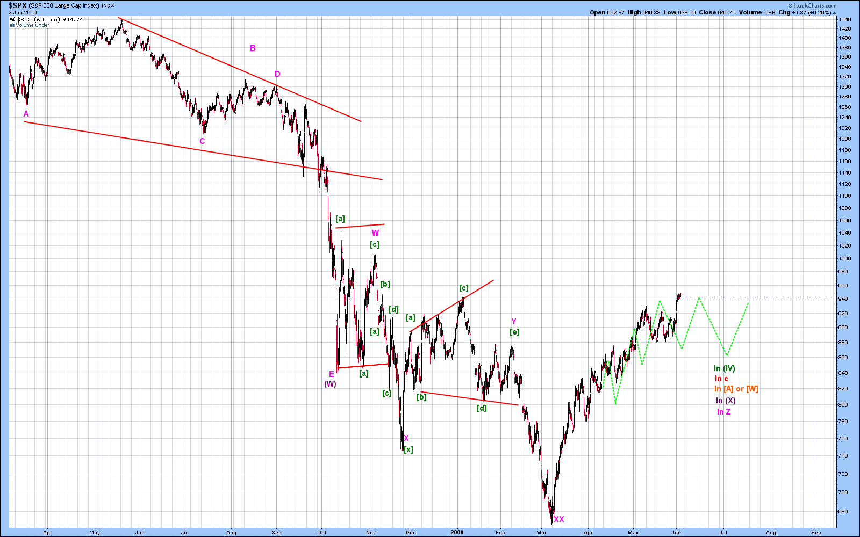Click the purple (W) wave label
This screenshot has height=537, width=860.
coord(330,384)
